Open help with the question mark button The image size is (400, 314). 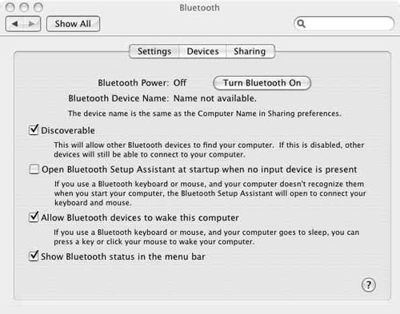[x=369, y=285]
